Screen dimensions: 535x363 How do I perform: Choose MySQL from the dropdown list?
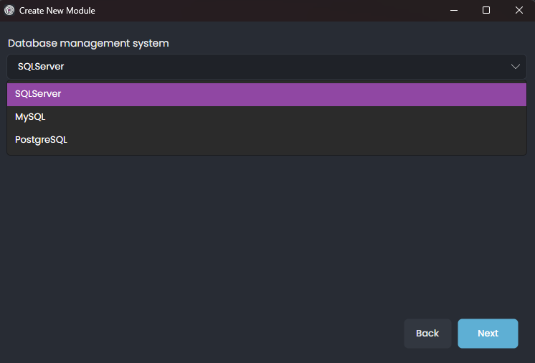(x=30, y=117)
